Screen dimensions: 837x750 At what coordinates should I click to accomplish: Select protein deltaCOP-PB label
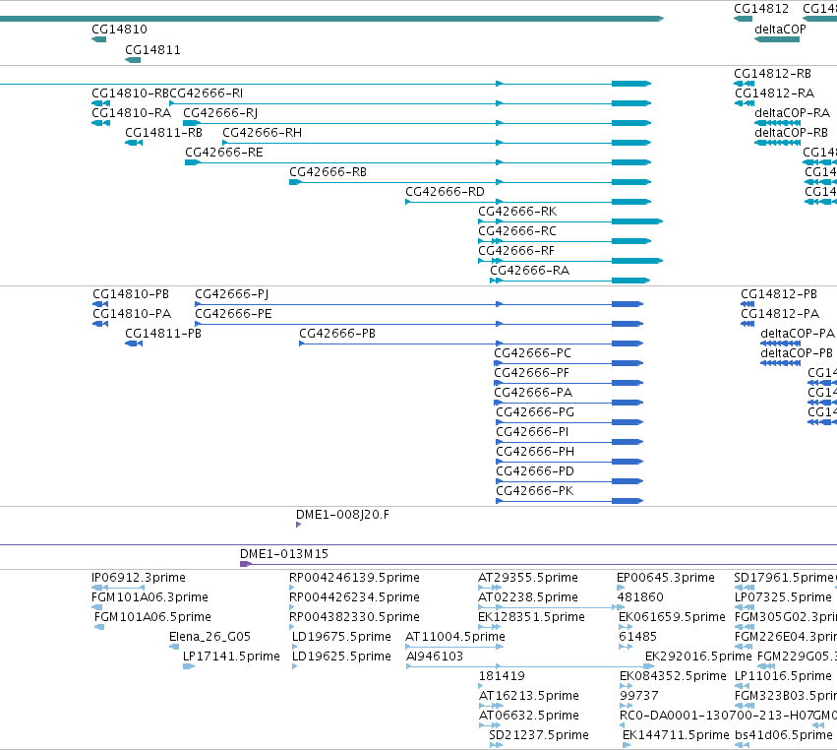tap(797, 353)
